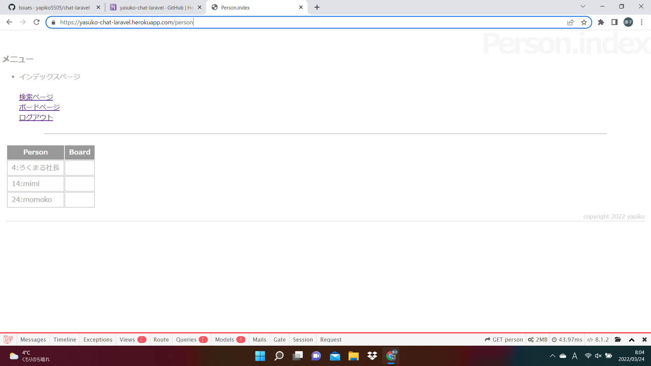Minimize the debugbar with the up chevron

click(631, 340)
